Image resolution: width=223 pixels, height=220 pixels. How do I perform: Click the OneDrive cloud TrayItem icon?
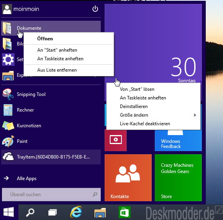coord(8,157)
